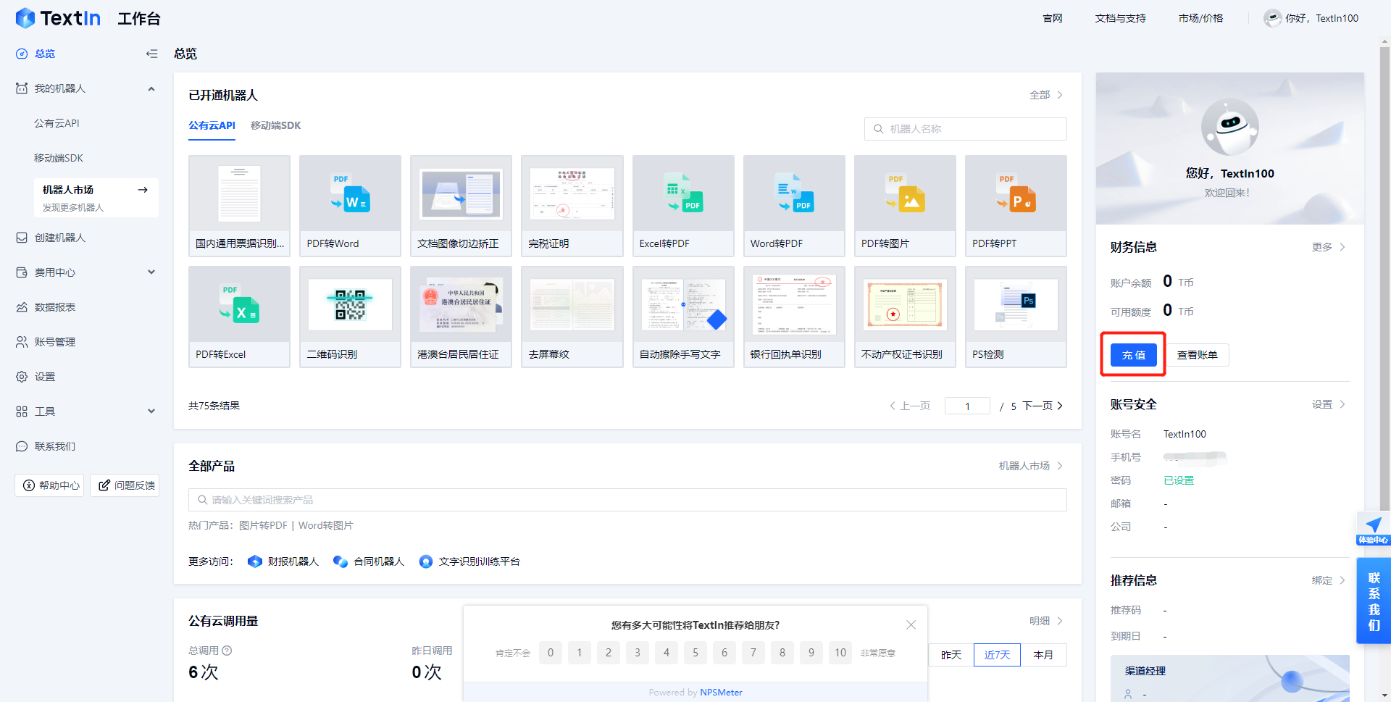Open the PDF转Excel robot icon

point(239,304)
